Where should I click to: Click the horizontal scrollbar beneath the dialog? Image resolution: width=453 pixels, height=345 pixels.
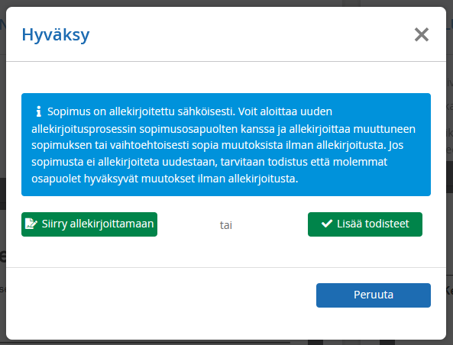point(144,343)
